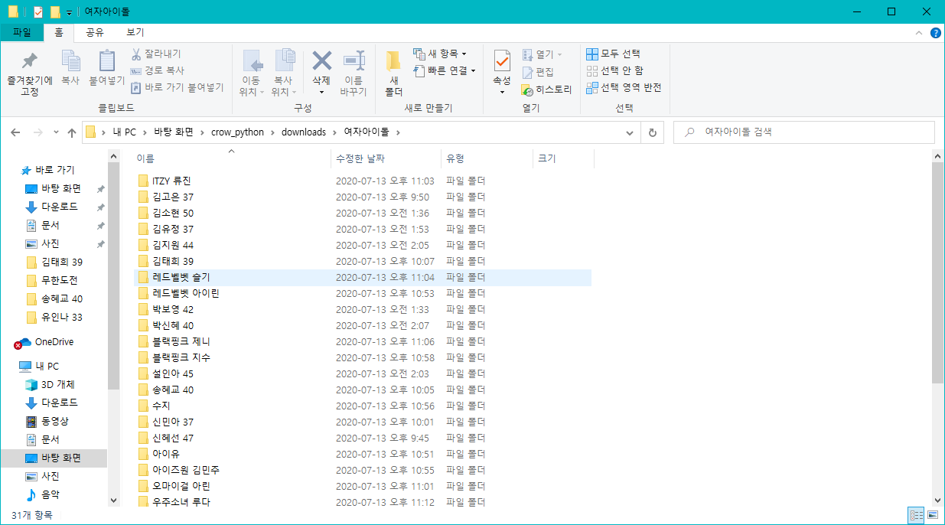Pin to Quick Access (즐겨찾기에 고정)
Viewport: 945px width, 525px height.
coord(29,73)
